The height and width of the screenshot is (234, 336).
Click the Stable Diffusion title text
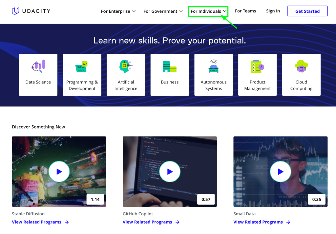pyautogui.click(x=28, y=214)
